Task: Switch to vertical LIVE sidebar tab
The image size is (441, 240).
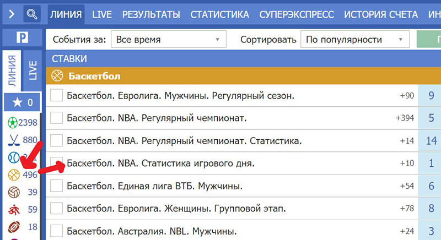Action: click(x=33, y=71)
